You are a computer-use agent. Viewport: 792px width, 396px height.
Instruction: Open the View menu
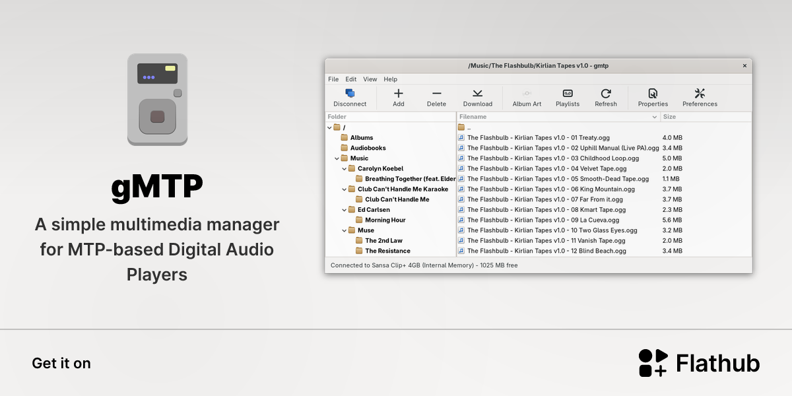click(370, 79)
